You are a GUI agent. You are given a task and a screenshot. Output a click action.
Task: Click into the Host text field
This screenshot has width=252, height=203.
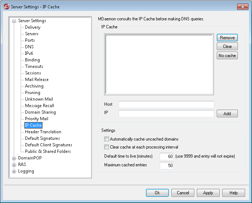click(166, 105)
